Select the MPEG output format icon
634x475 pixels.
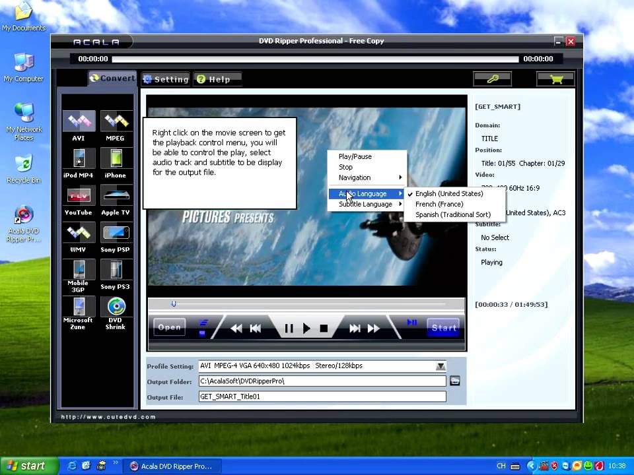click(116, 121)
